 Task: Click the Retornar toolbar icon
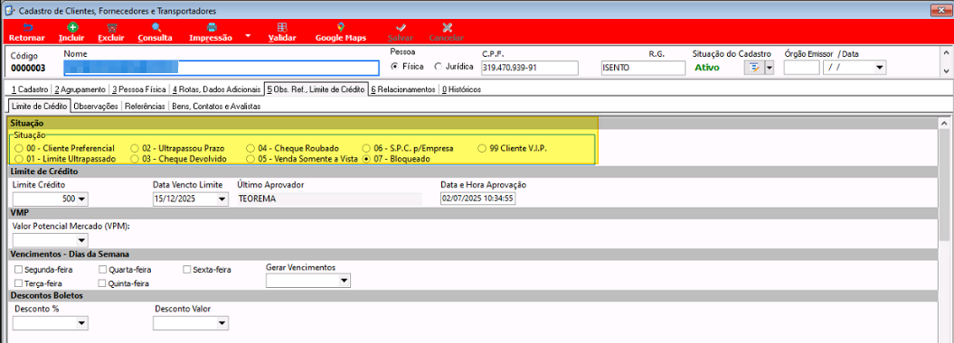pos(27,27)
